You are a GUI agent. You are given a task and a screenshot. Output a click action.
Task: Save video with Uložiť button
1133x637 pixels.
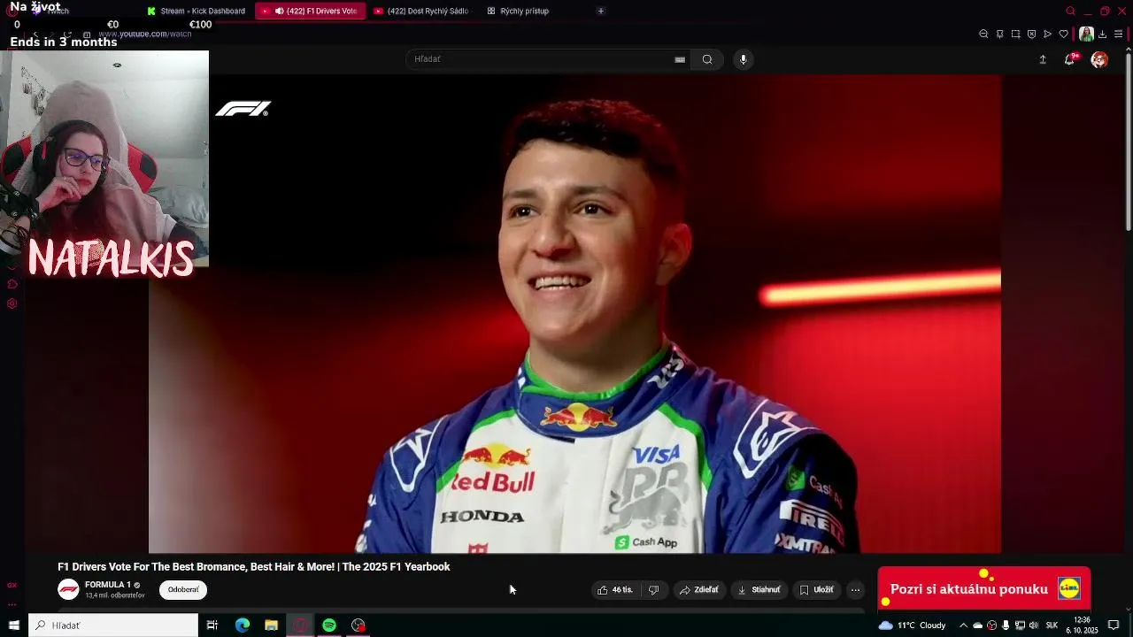[816, 590]
